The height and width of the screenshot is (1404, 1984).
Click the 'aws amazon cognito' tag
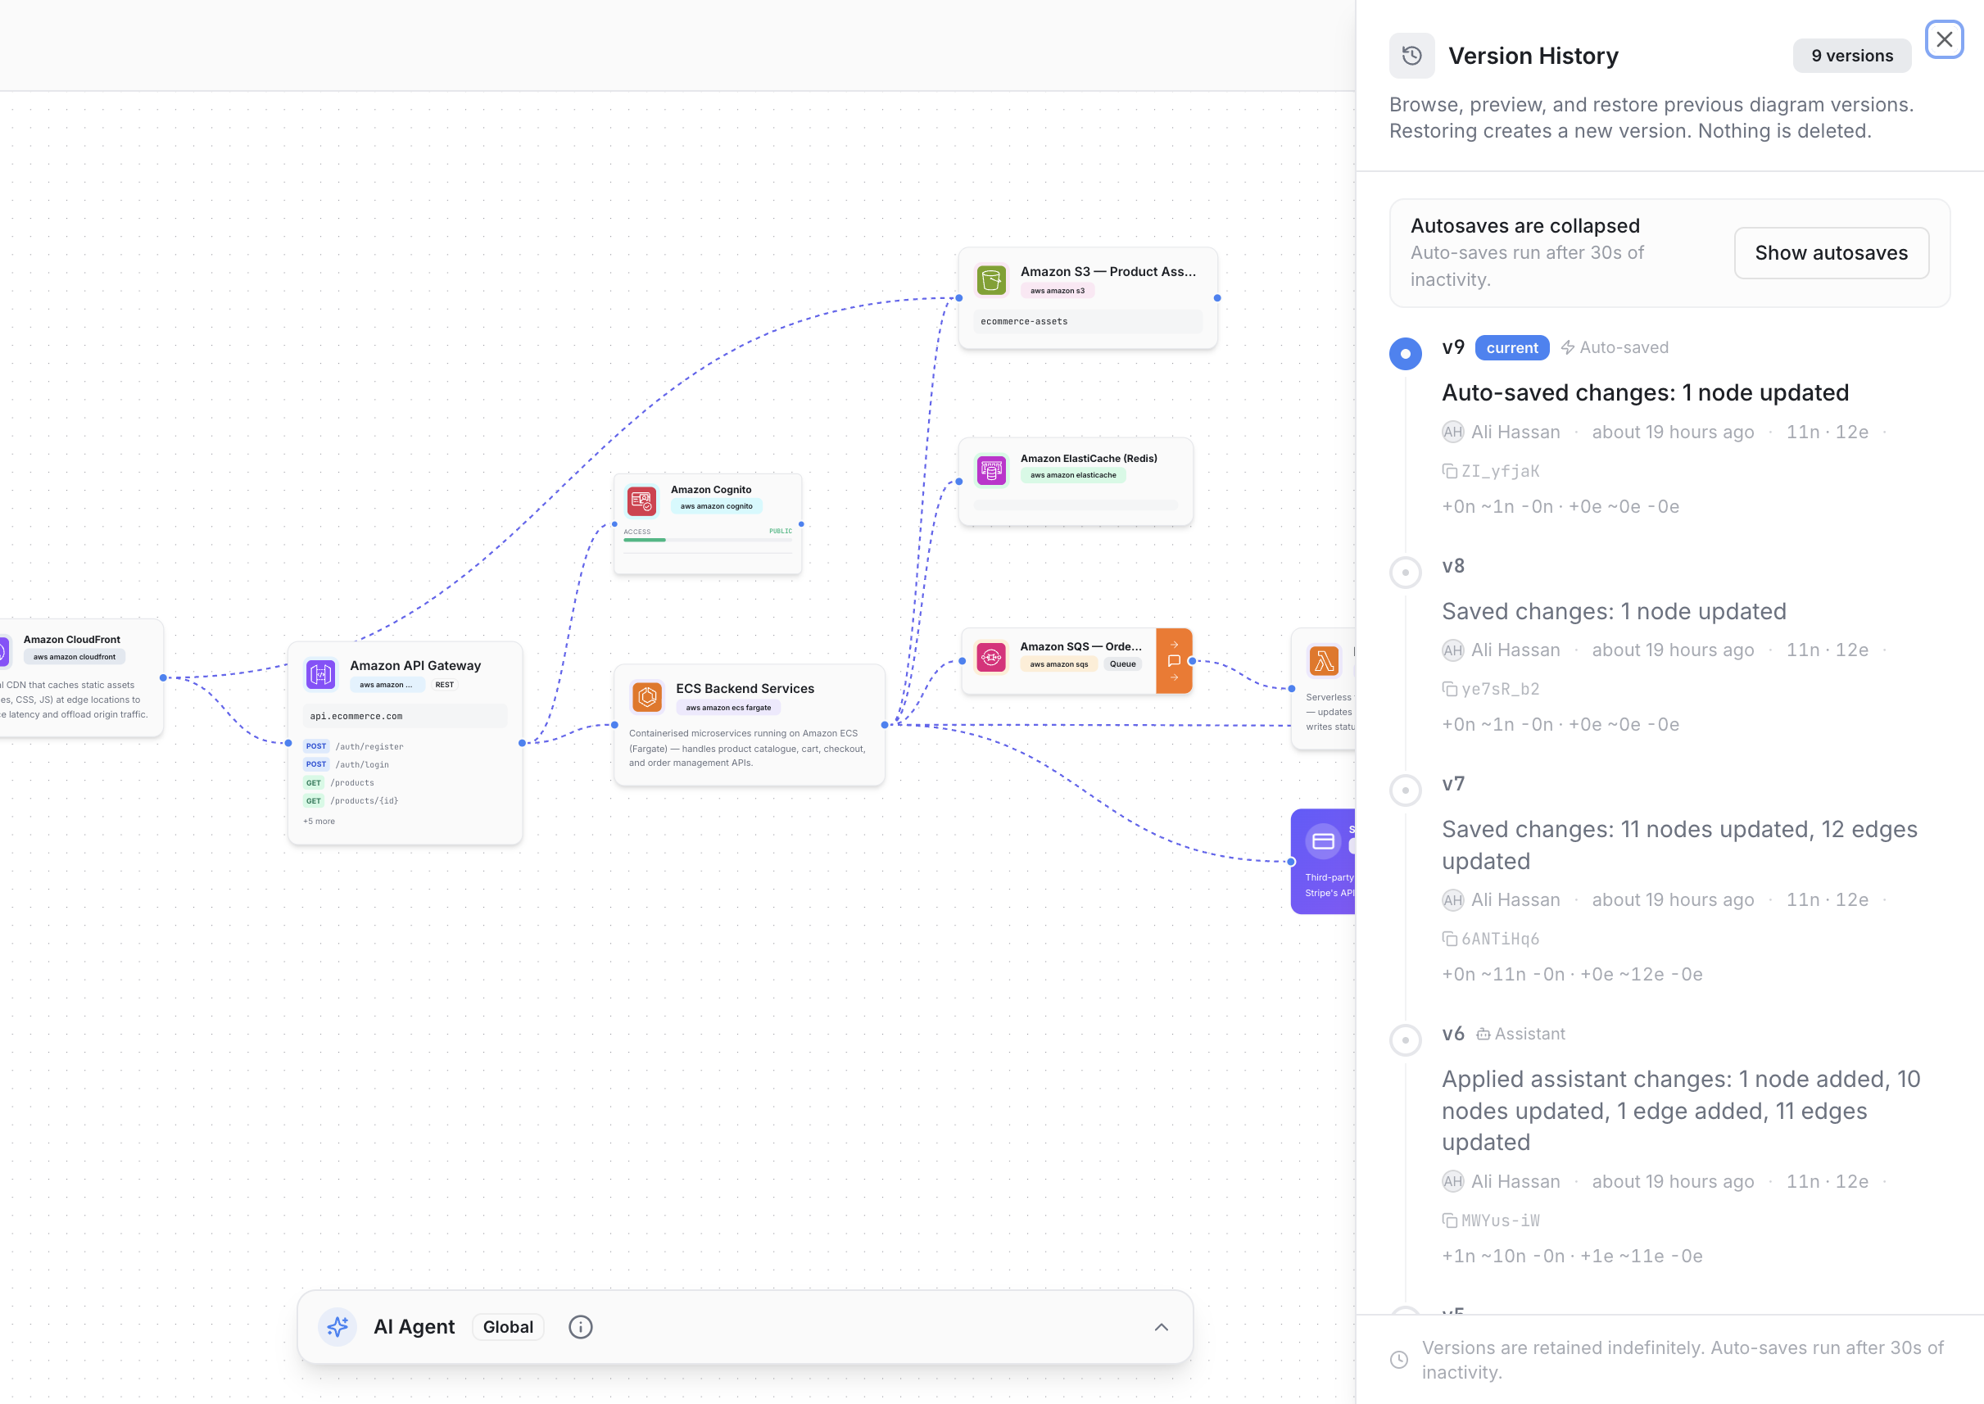click(716, 506)
